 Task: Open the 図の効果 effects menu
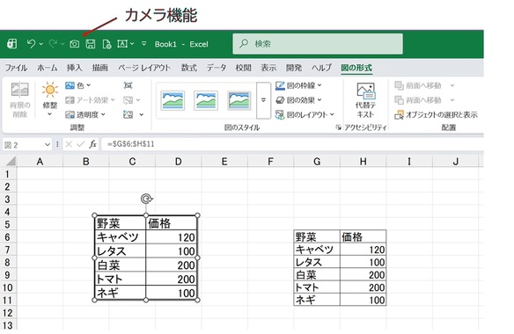(298, 100)
